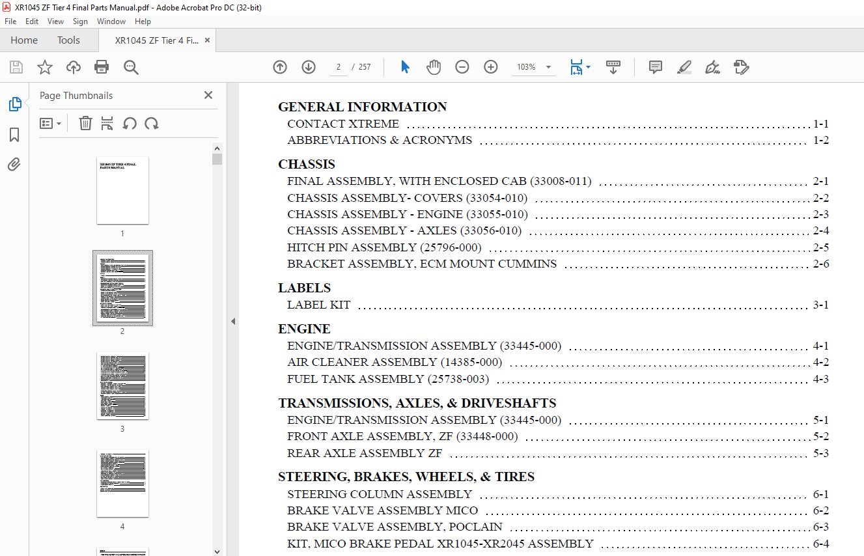Click the scrolling mode keyboard icon
The width and height of the screenshot is (864, 556).
click(x=613, y=67)
